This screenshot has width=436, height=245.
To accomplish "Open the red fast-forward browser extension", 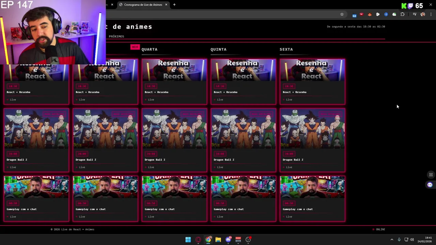I will pos(361,14).
